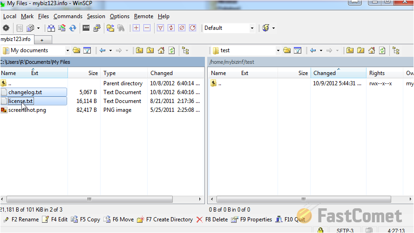414x233 pixels.
Task: Click the New Session lightning globe icon
Action: pos(265,28)
